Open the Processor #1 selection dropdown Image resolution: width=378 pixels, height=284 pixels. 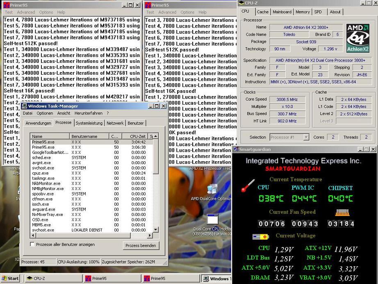(306, 137)
